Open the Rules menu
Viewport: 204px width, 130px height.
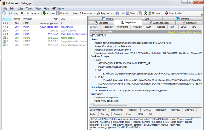20,8
